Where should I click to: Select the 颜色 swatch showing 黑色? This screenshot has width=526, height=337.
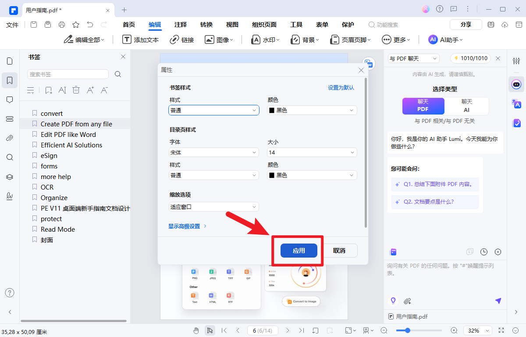311,110
